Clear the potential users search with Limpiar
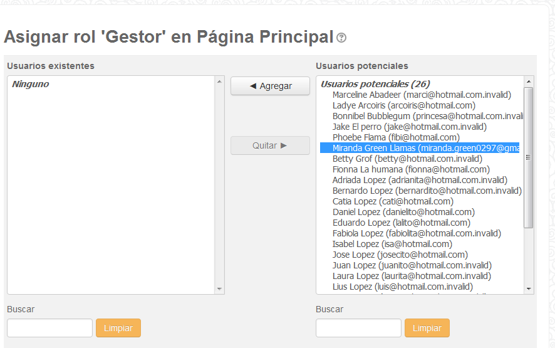This screenshot has height=348, width=555. click(427, 328)
